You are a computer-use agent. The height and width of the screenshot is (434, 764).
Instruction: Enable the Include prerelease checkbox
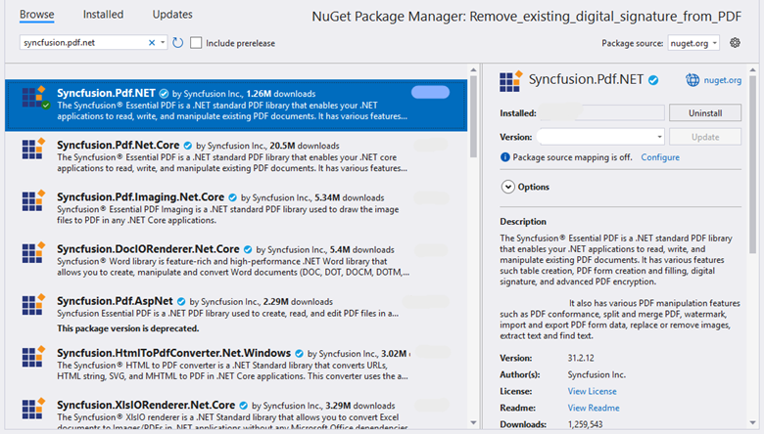tap(196, 43)
